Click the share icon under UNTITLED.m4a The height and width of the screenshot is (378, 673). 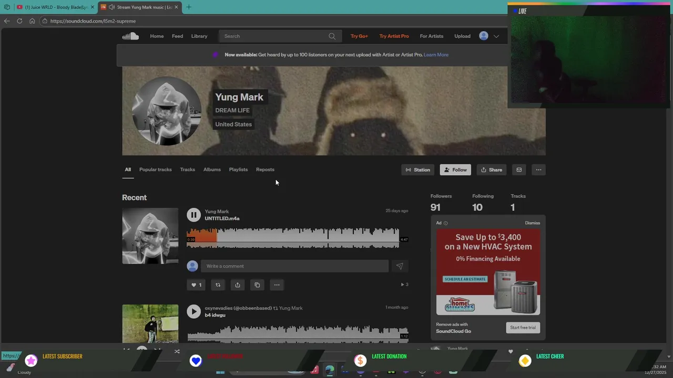point(237,285)
